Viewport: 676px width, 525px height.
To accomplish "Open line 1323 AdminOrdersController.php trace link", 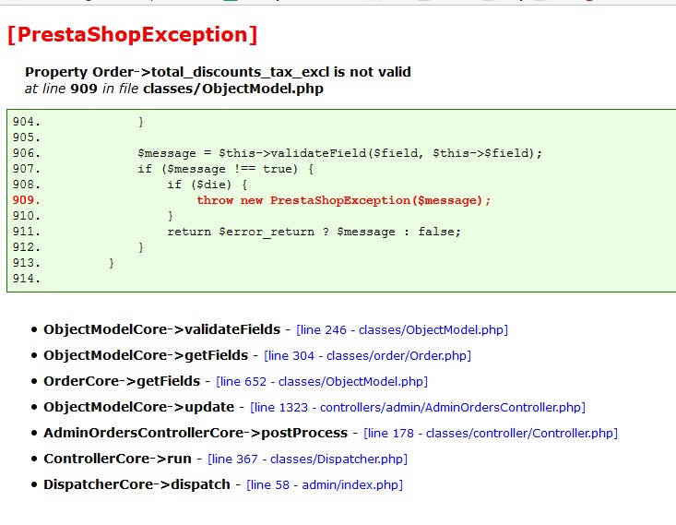I will 418,407.
